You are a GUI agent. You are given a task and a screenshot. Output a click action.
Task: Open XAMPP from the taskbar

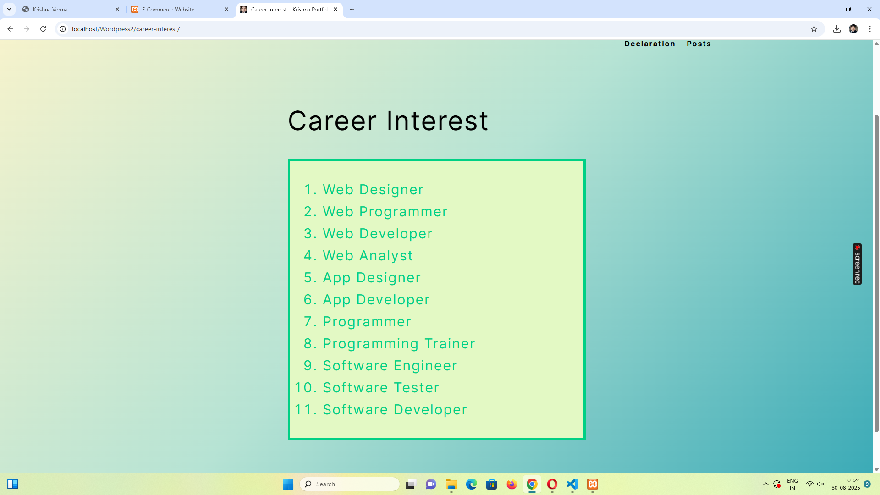[593, 484]
